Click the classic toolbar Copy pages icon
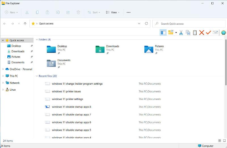227x148 pixels. click(x=188, y=33)
